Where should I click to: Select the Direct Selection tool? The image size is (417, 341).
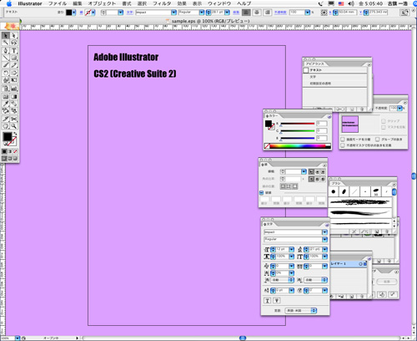click(x=13, y=36)
